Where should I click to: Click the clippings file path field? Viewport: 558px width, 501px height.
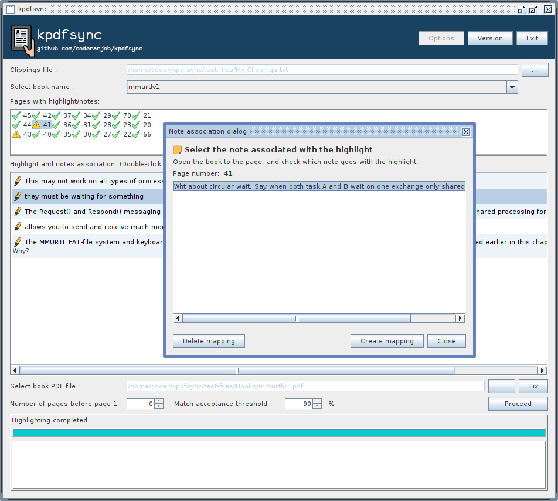(x=322, y=70)
